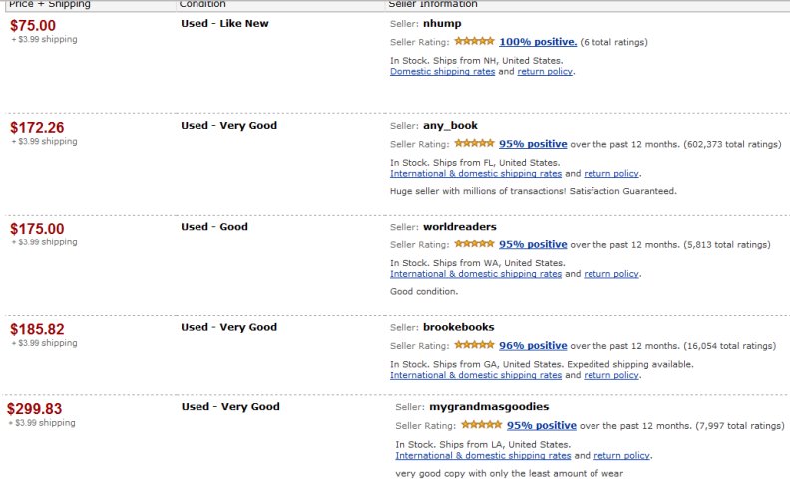This screenshot has height=479, width=790.
Task: View brookebooks' International & domestic shipping rates
Action: click(x=476, y=376)
